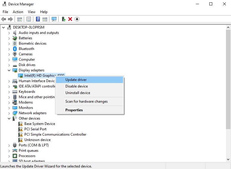
Task: Select the Cameras label
Action: click(26, 54)
